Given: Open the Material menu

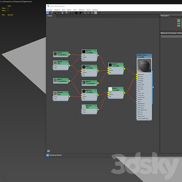Looking at the screenshot, I should pos(57,10).
